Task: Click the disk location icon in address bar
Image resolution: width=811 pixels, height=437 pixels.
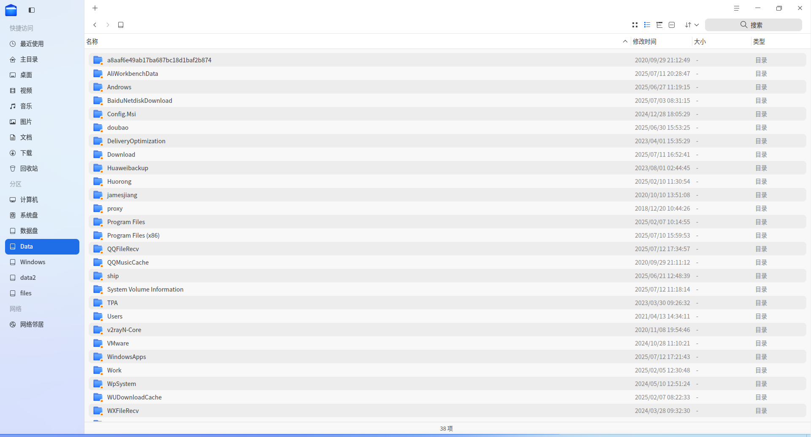Action: coord(121,25)
